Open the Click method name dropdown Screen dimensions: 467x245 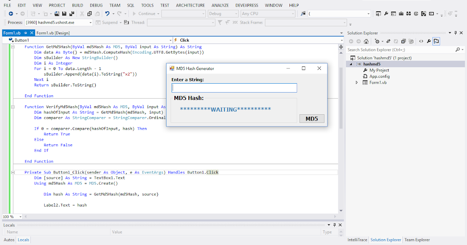tap(341, 40)
